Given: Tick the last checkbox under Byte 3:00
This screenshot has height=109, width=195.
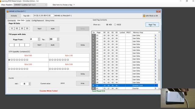Looking at the screenshot, I should (x=68, y=69).
